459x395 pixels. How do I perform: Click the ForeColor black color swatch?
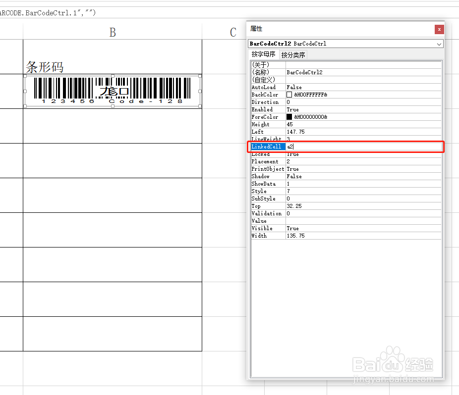[289, 117]
